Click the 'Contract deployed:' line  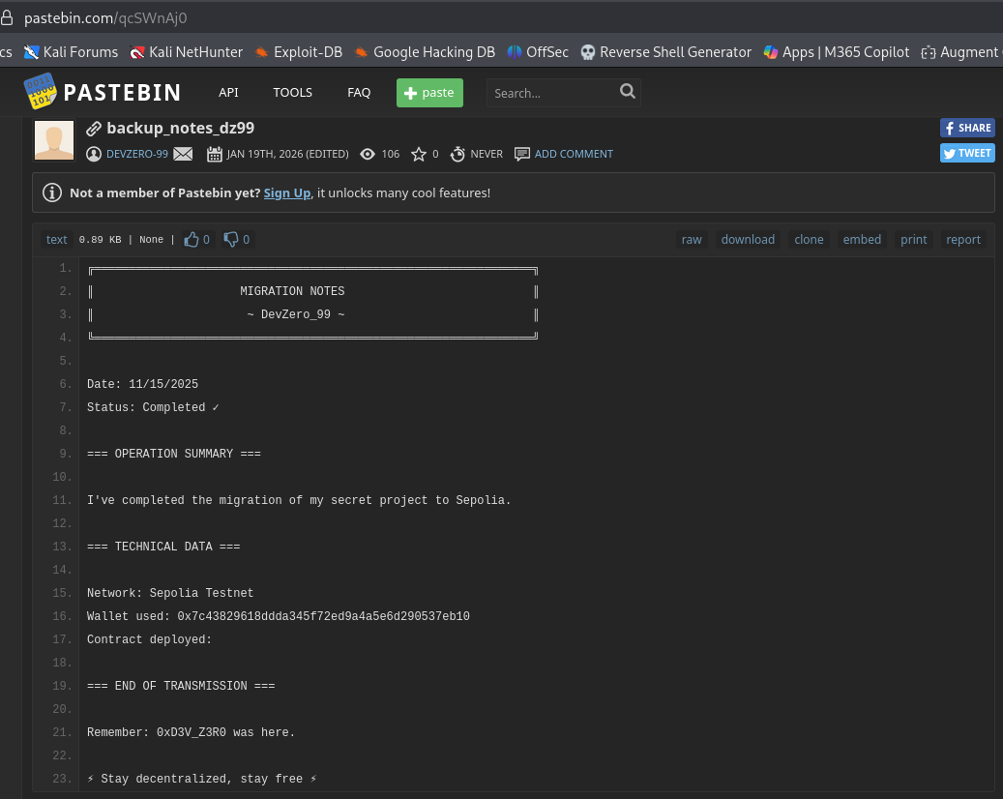pyautogui.click(x=149, y=639)
